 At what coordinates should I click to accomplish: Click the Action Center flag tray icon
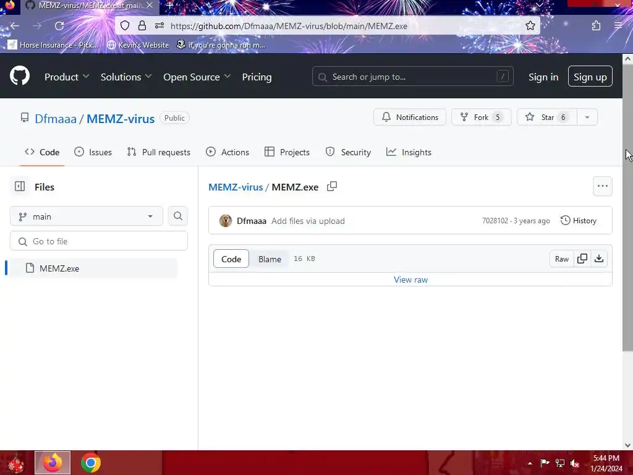click(x=545, y=463)
